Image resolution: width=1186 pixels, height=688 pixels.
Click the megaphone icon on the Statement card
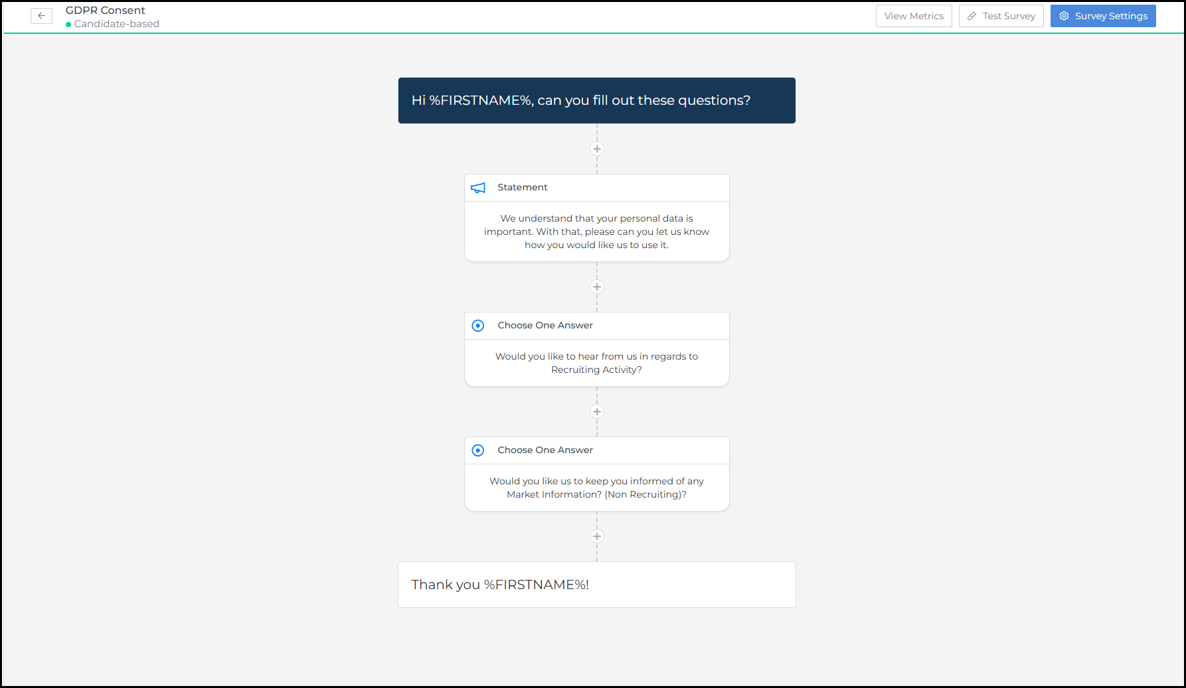coord(478,188)
